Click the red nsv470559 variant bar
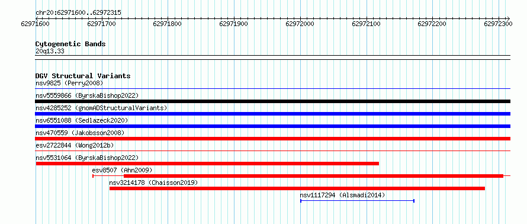The image size is (527, 224). pyautogui.click(x=272, y=139)
